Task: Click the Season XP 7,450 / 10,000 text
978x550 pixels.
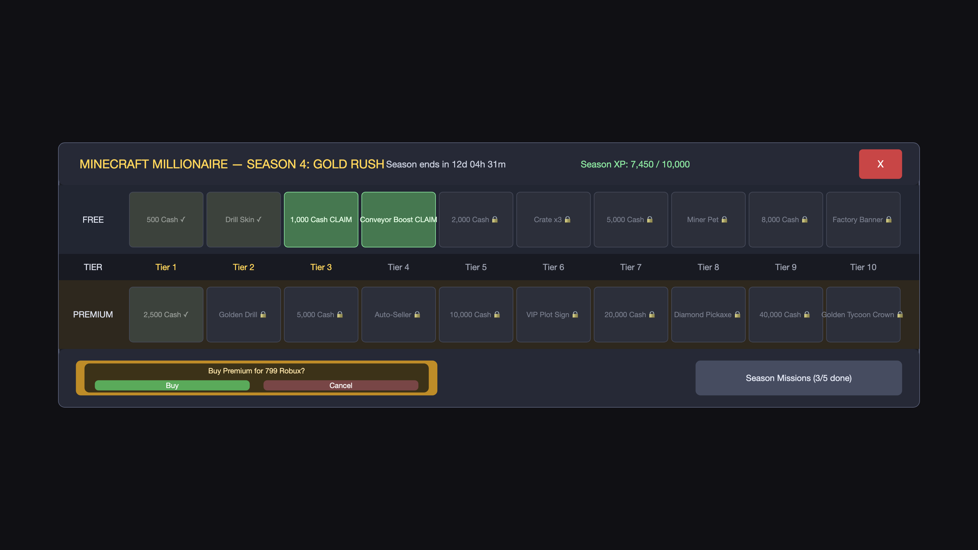Action: 635,164
